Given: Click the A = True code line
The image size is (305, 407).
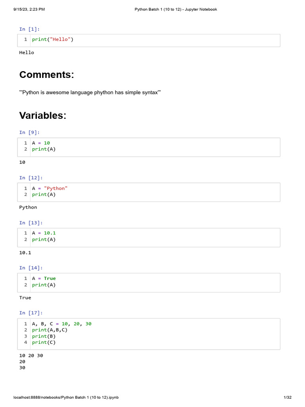Looking at the screenshot, I should point(44,278).
